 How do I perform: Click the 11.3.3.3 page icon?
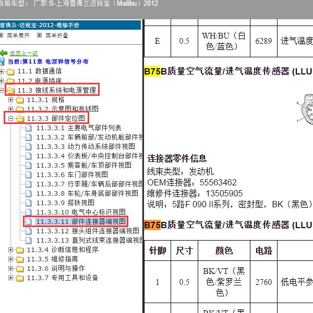pos(29,146)
